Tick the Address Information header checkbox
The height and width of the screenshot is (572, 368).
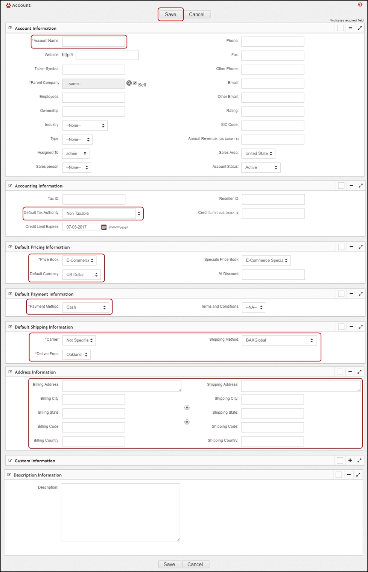(x=340, y=372)
